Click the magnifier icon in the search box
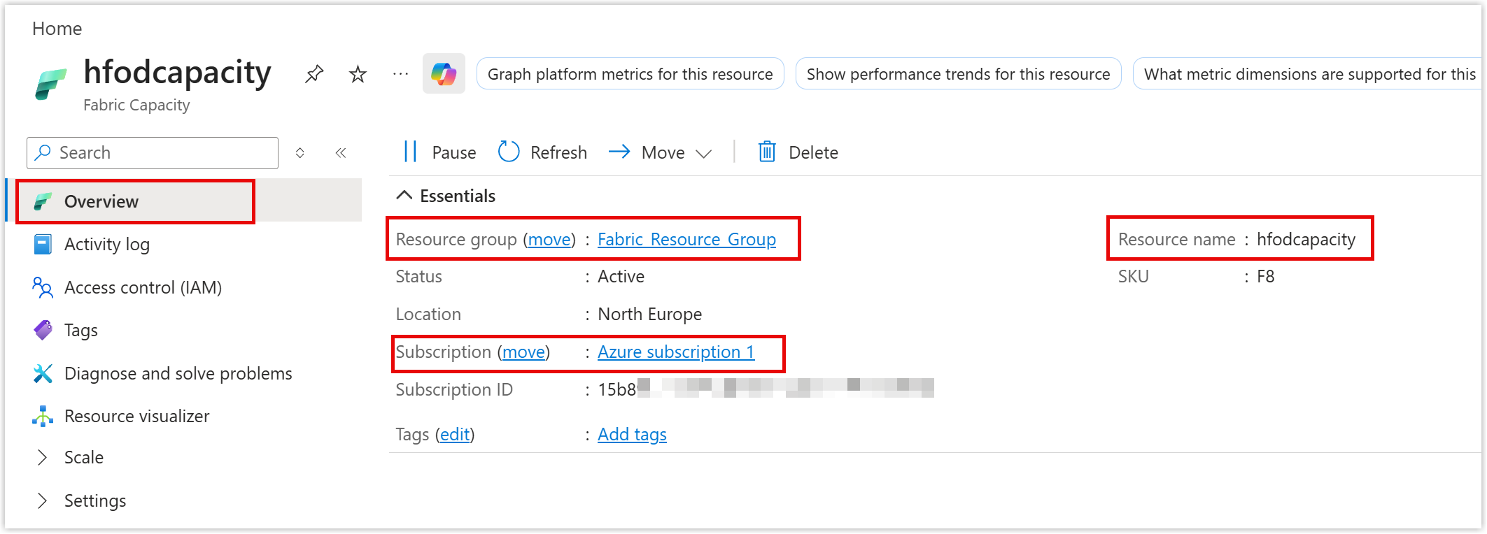Image resolution: width=1487 pixels, height=534 pixels. [43, 152]
